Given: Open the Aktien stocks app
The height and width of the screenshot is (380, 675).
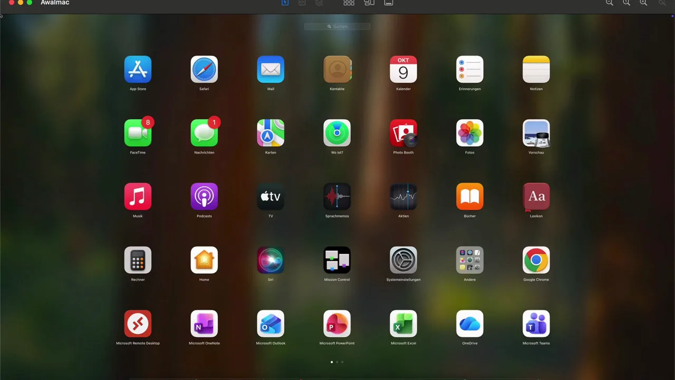Looking at the screenshot, I should pos(403,196).
